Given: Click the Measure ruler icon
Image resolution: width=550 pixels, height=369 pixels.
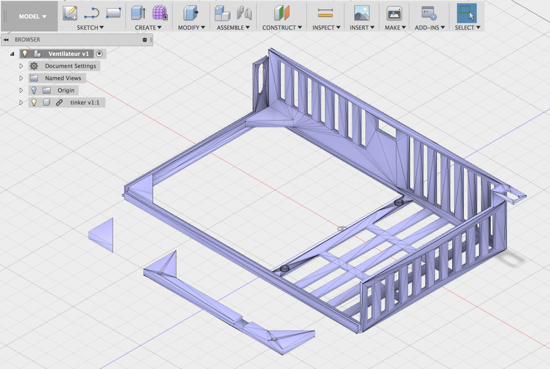Looking at the screenshot, I should click(325, 13).
